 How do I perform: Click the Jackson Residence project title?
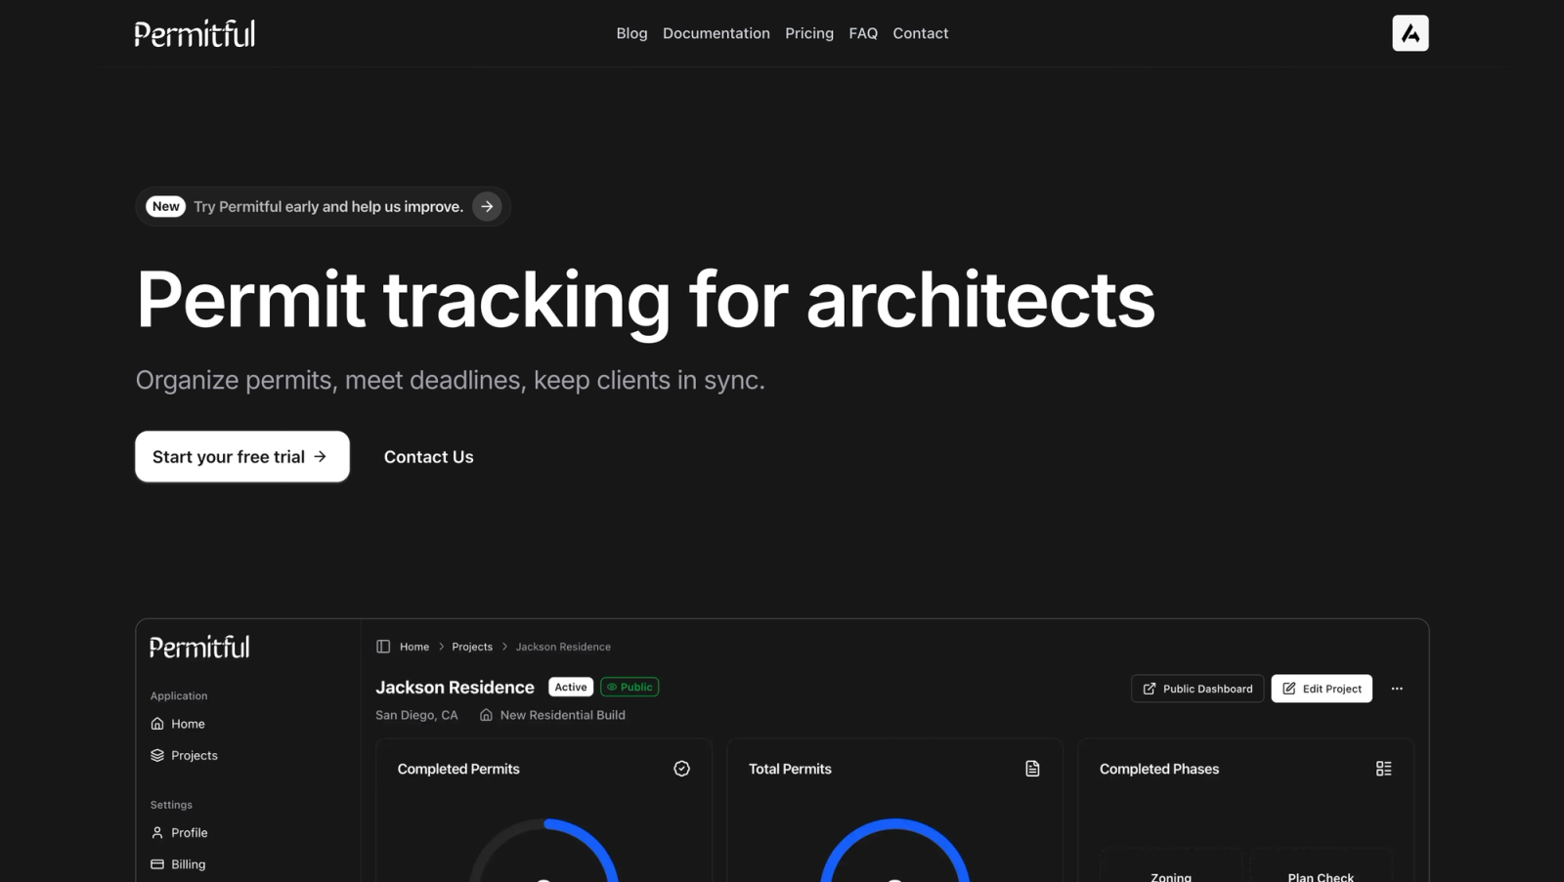pos(455,687)
